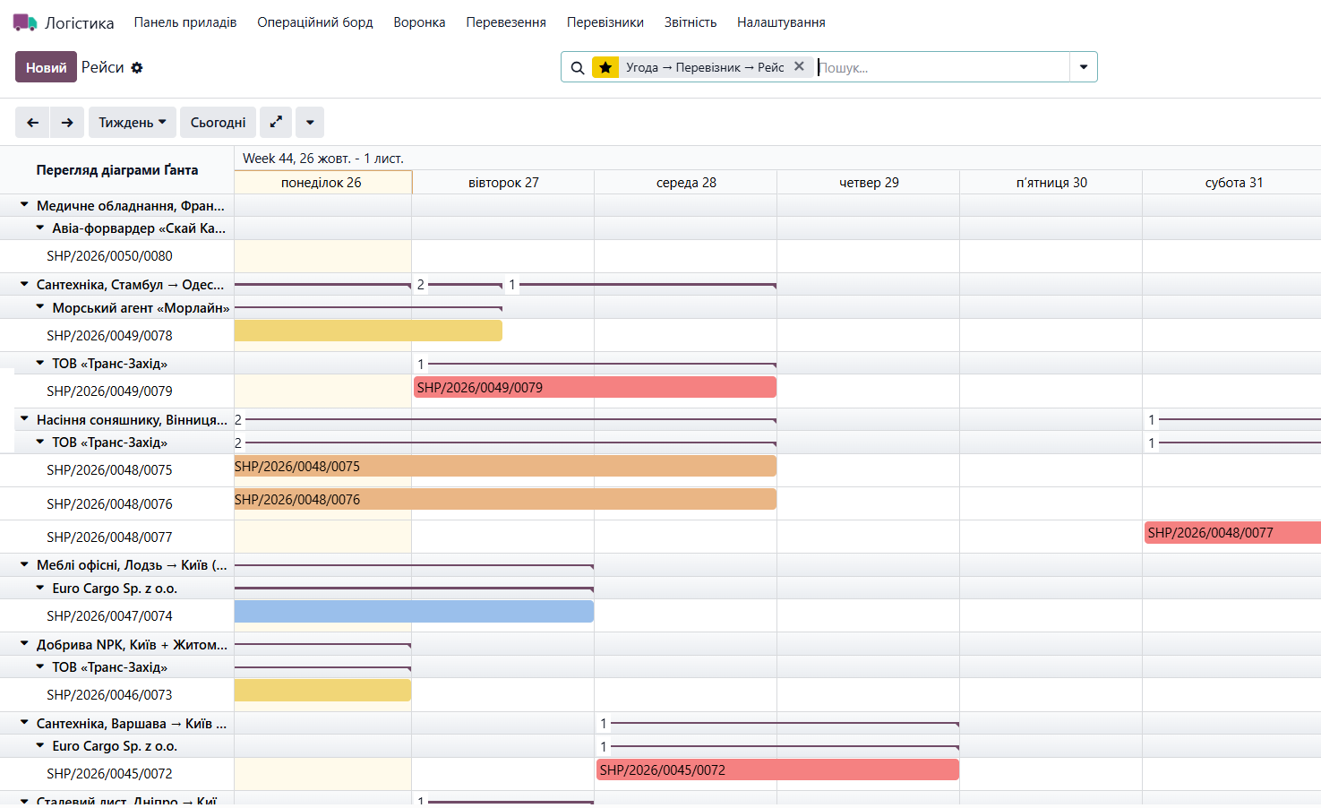Open the Звітність menu
1321x808 pixels.
pos(691,22)
